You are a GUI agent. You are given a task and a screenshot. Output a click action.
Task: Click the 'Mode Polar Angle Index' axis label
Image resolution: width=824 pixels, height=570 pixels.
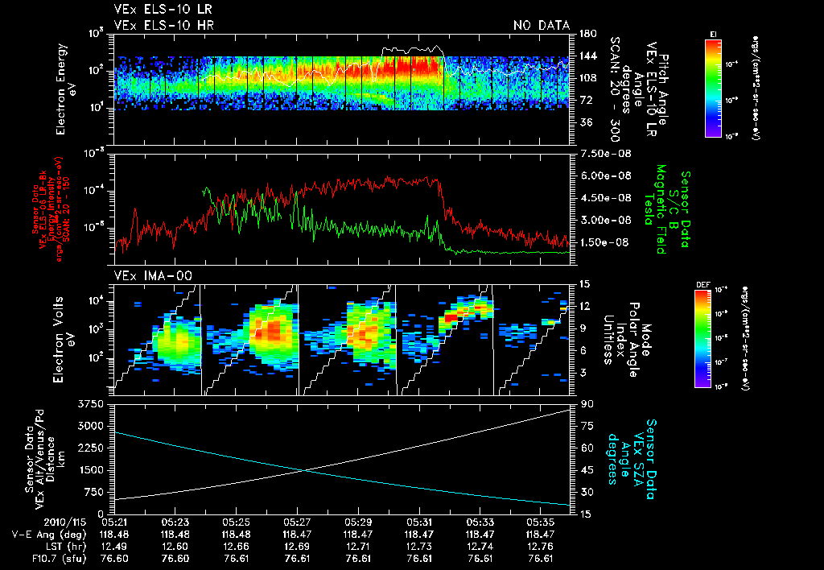[x=633, y=340]
